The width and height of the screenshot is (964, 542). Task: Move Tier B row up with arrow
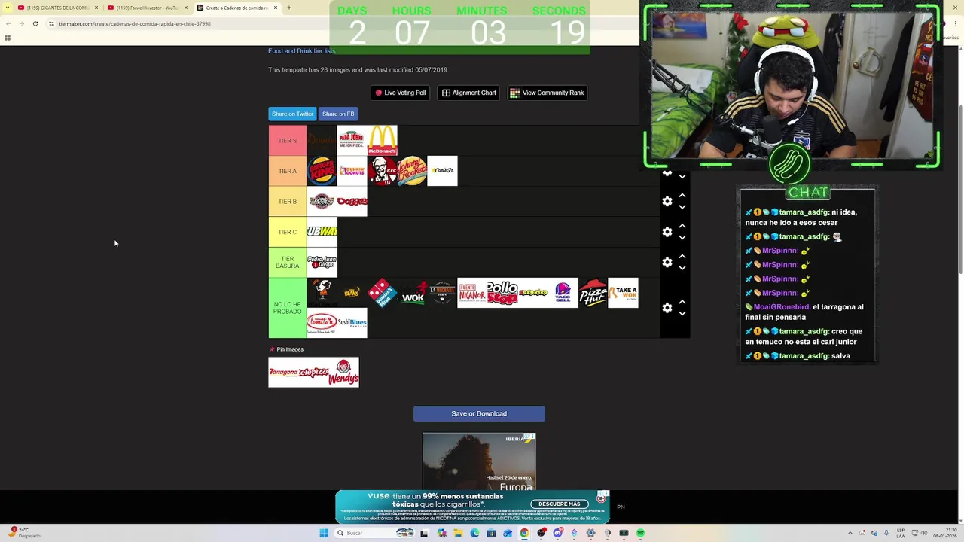(682, 195)
